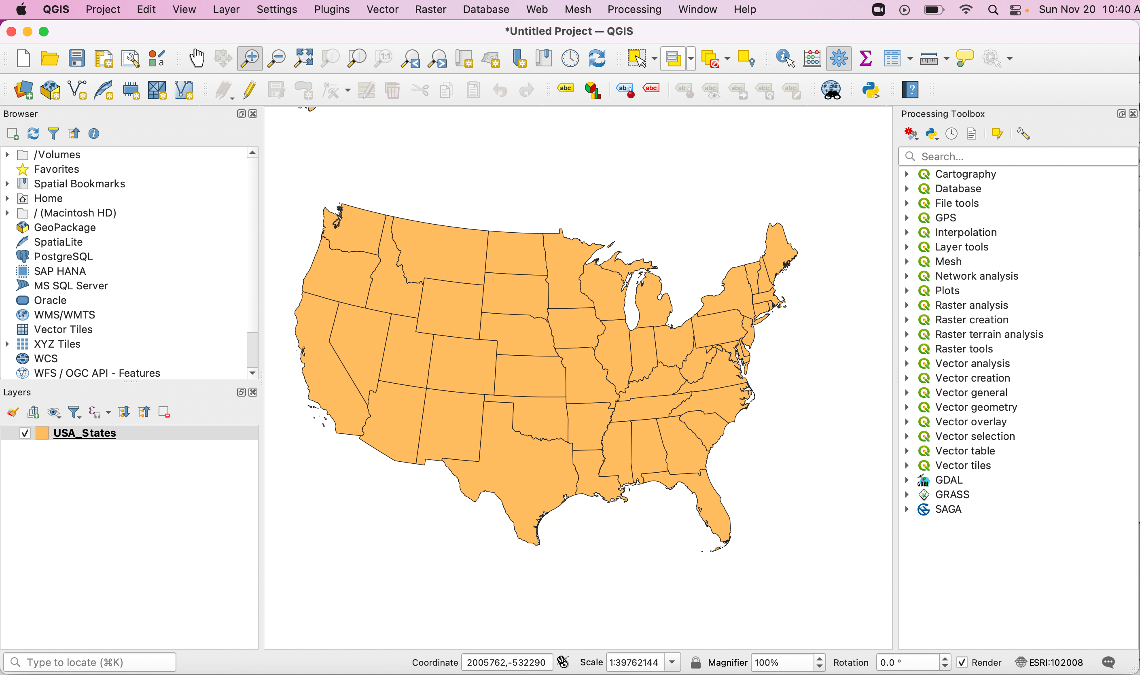
Task: Expand XYZ Tiles in the Browser
Action: (7, 344)
